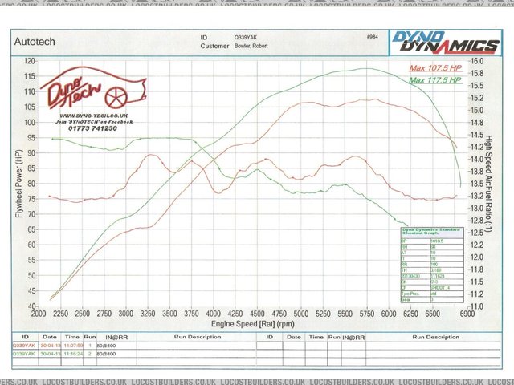
Task: Click the green Max 117.5 HP legend
Action: (x=436, y=80)
